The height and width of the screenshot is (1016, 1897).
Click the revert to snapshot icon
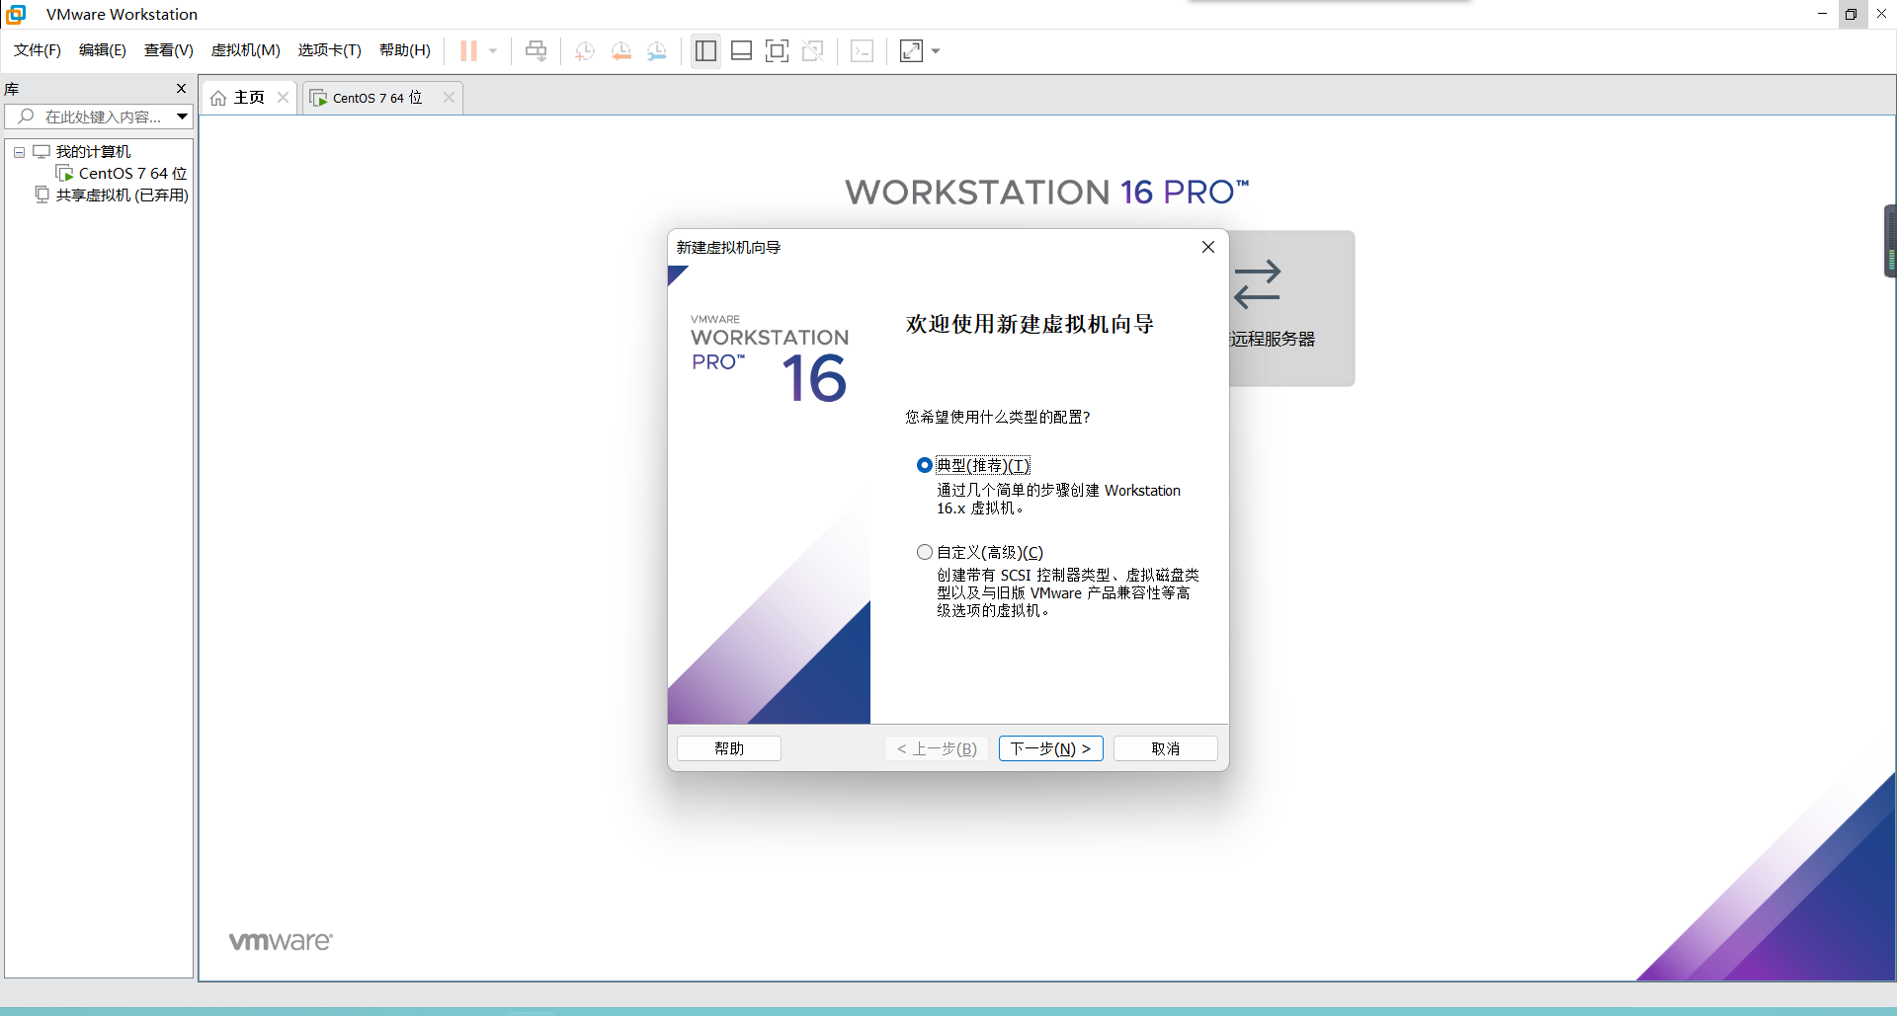click(x=620, y=51)
